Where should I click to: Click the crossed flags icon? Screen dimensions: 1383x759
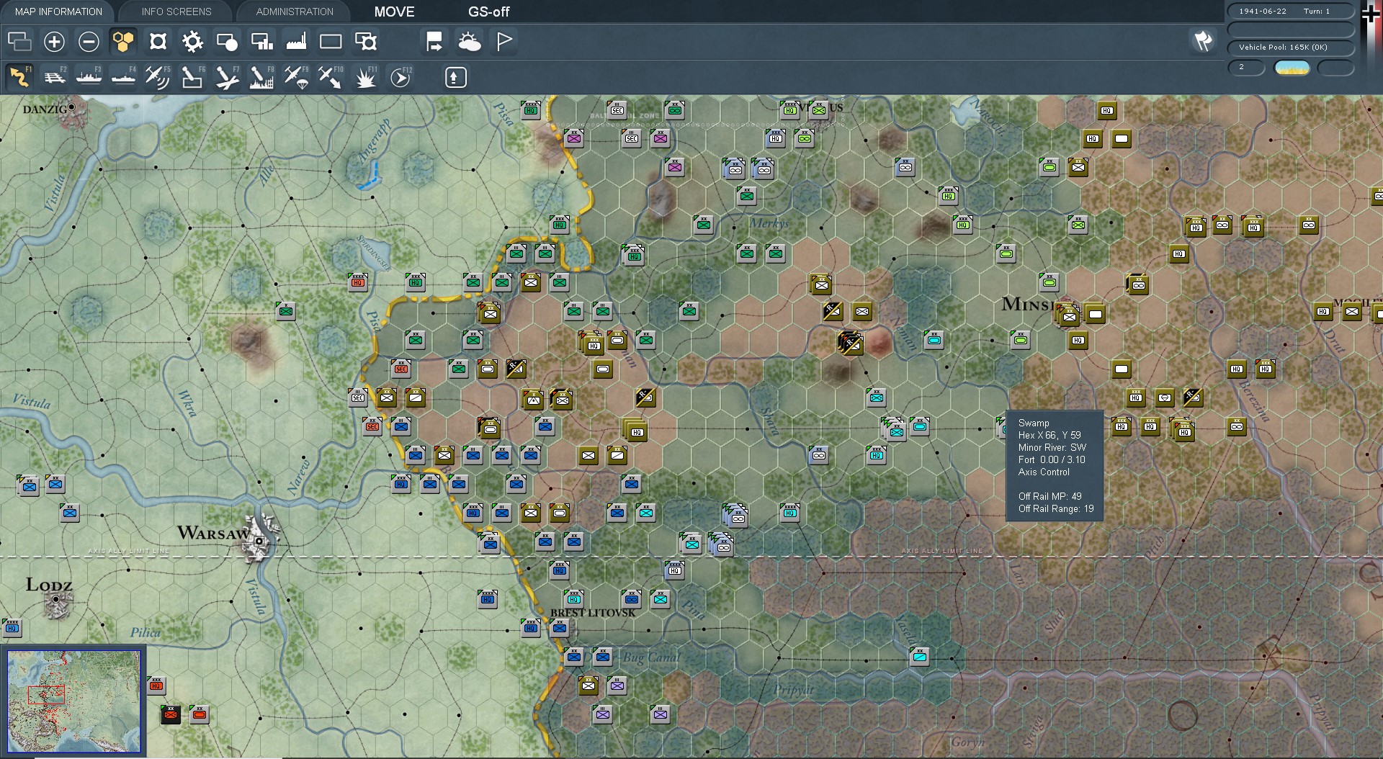(x=1202, y=41)
